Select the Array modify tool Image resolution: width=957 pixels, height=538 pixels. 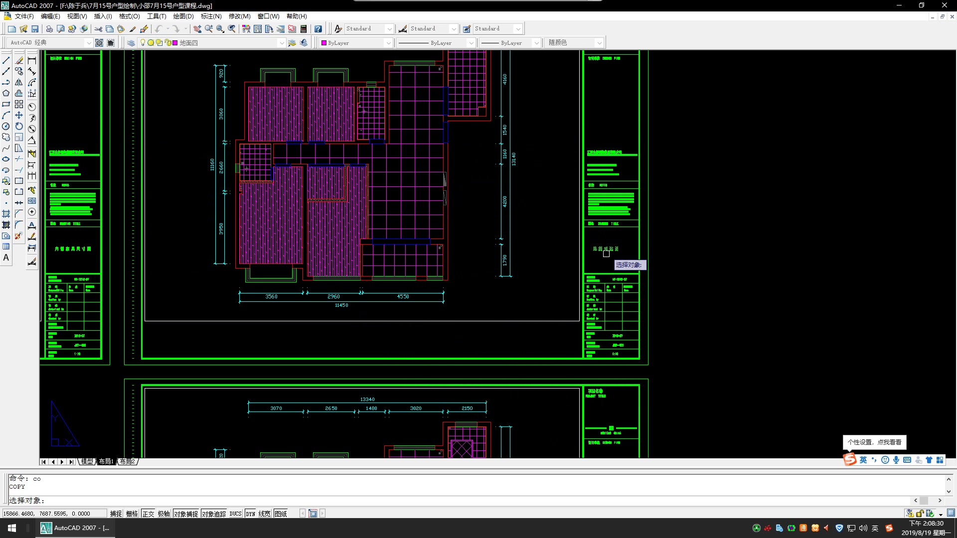click(19, 104)
